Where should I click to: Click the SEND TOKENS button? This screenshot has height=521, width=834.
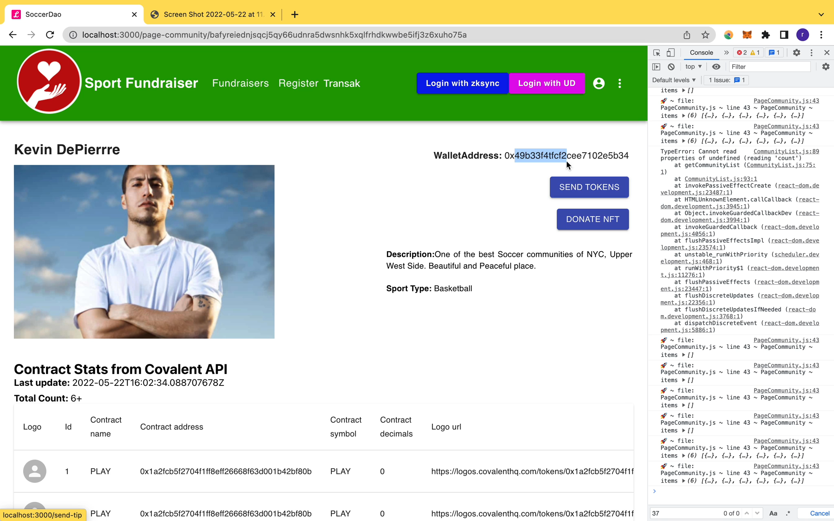[x=589, y=187]
